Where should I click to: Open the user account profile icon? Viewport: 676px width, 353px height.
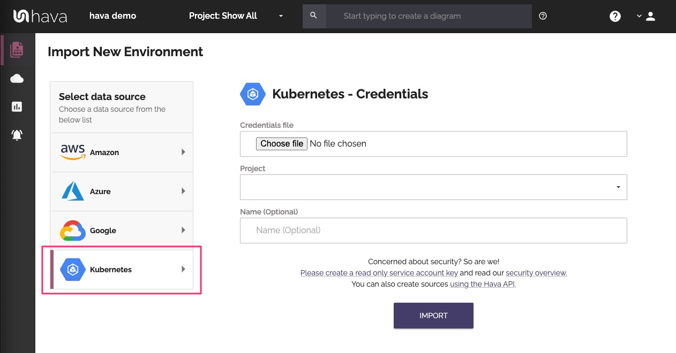[x=651, y=16]
